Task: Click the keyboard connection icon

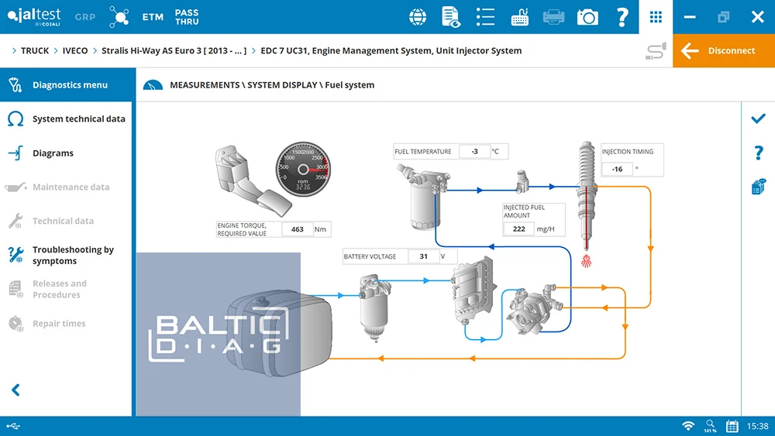Action: [519, 17]
